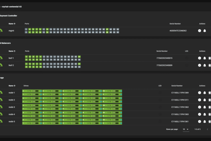This screenshot has width=211, height=141.
Task: Sort Storage table by Name arrow
Action: tap(14, 86)
